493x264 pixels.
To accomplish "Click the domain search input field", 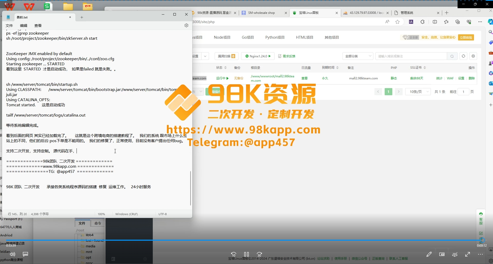I will click(x=411, y=56).
